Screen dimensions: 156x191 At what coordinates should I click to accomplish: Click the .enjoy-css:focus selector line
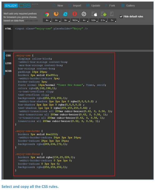point(29,154)
